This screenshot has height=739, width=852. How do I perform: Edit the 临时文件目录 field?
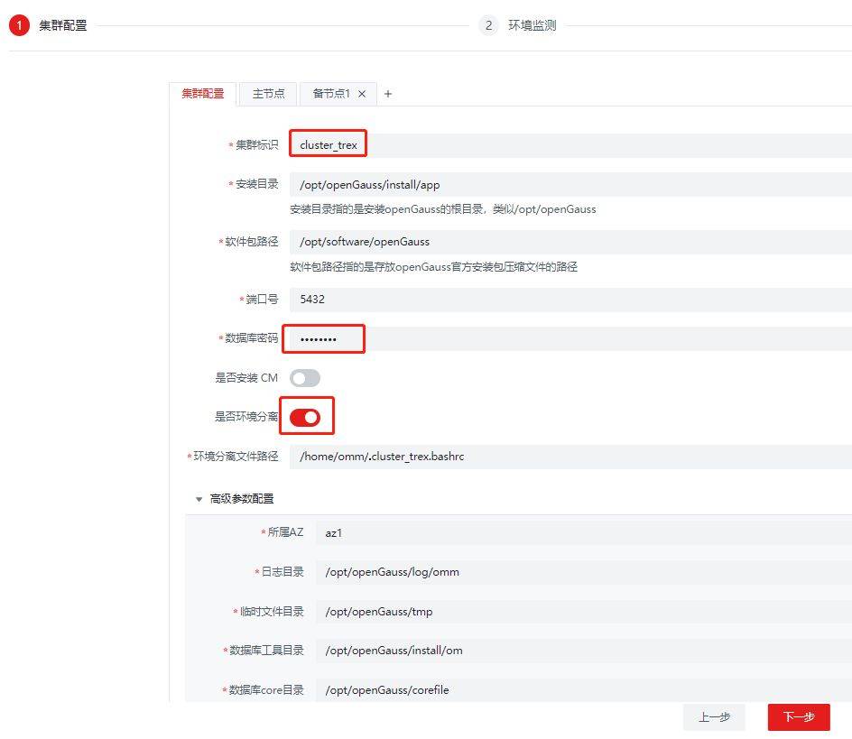pos(584,612)
